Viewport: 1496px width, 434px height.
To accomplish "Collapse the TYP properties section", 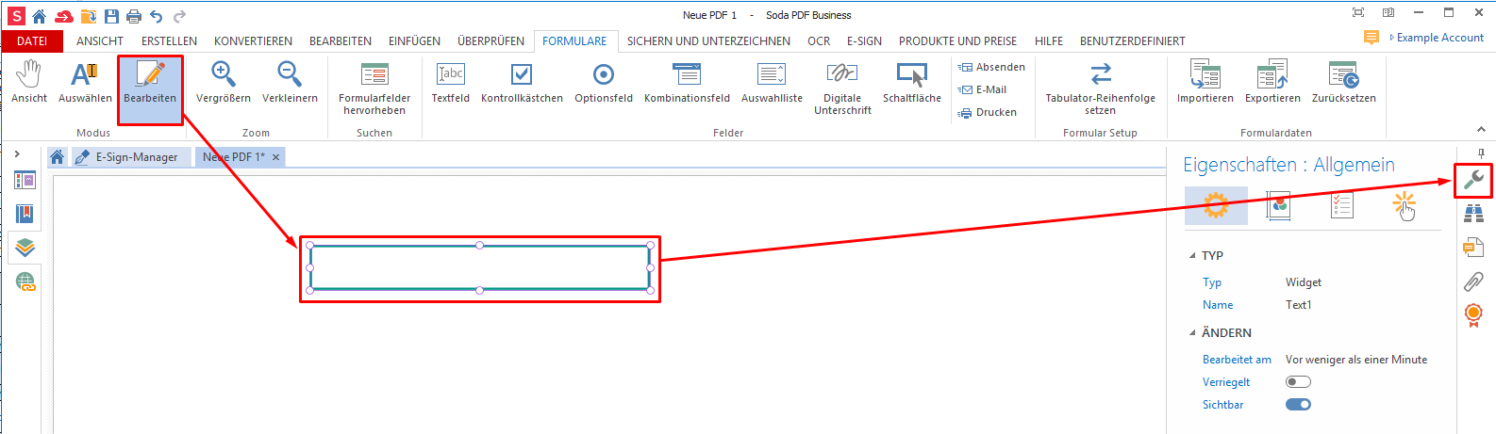I will coord(1192,256).
